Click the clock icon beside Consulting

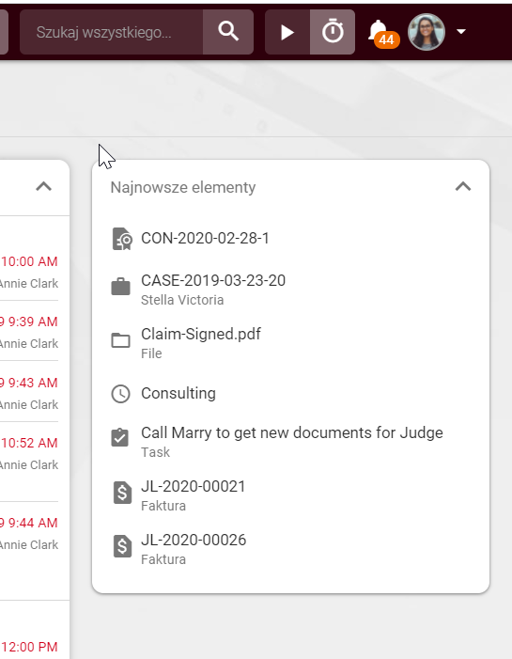coord(120,394)
